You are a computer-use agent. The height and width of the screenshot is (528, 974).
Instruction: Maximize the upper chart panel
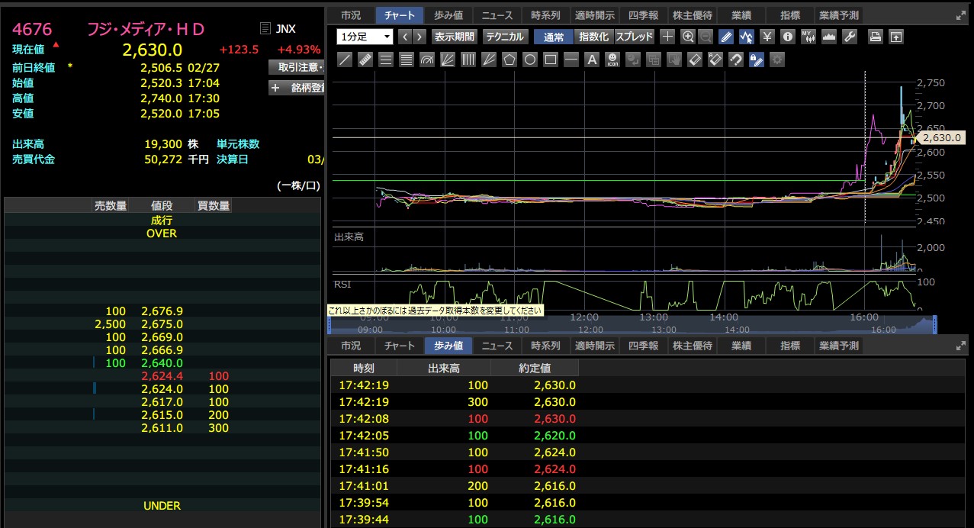tap(960, 15)
